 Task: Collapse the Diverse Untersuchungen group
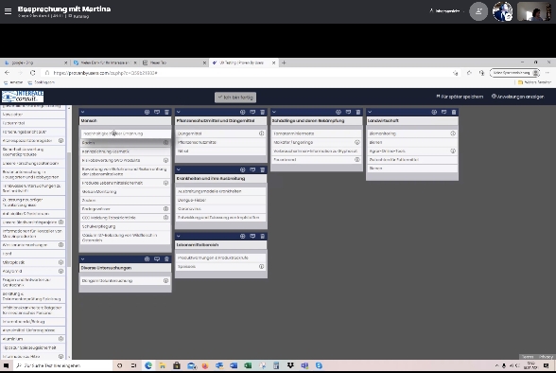pyautogui.click(x=82, y=259)
